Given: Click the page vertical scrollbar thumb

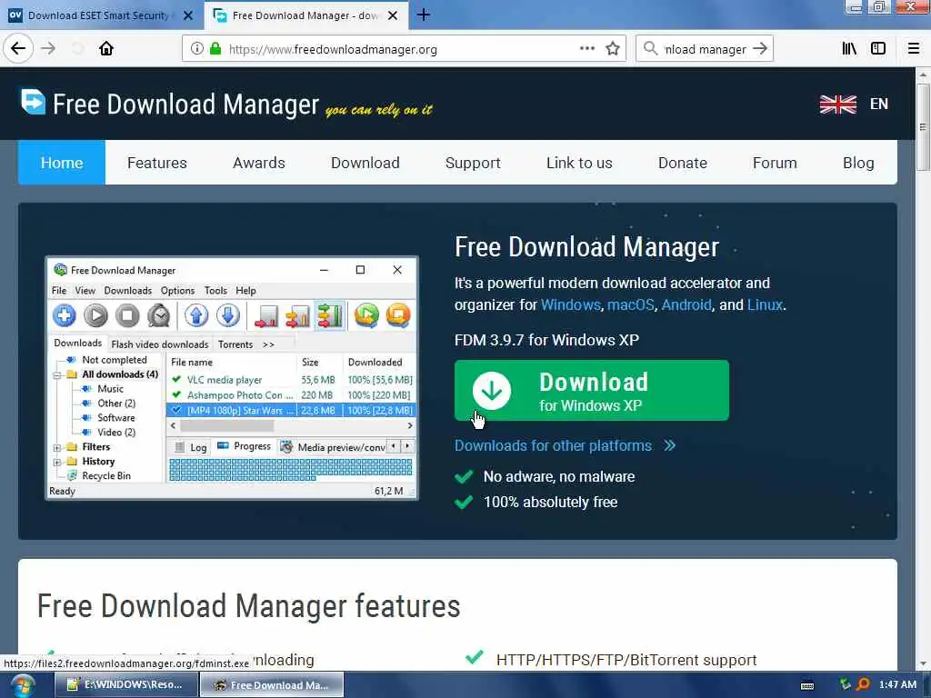Looking at the screenshot, I should (923, 127).
